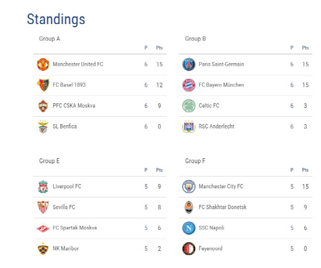Select the Group A heading
321x268 pixels.
point(50,39)
